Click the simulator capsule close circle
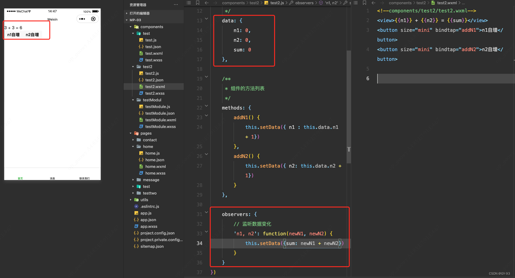 [x=93, y=19]
